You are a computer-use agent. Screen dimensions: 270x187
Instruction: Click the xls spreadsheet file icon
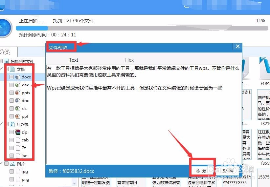click(x=18, y=108)
